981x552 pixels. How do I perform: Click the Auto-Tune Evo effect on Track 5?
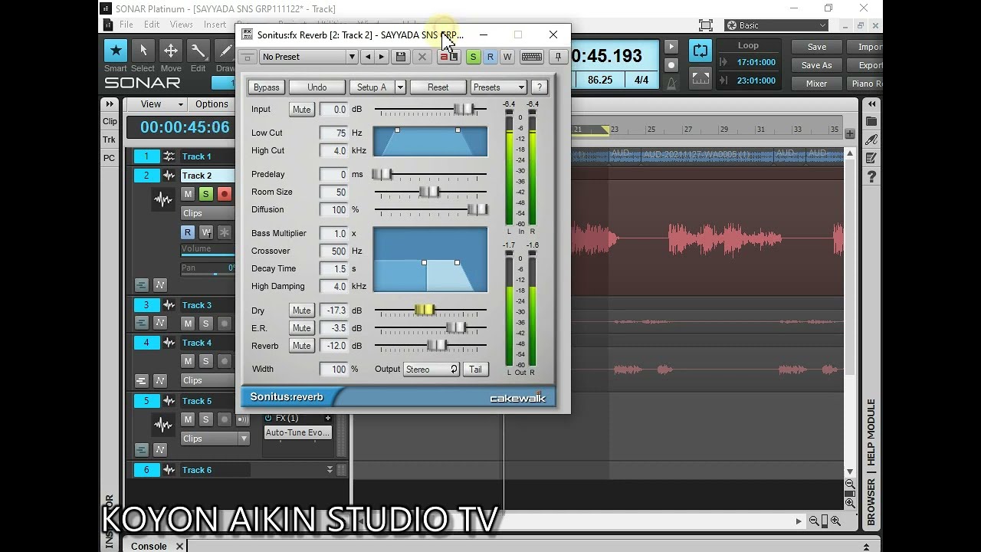pos(297,432)
